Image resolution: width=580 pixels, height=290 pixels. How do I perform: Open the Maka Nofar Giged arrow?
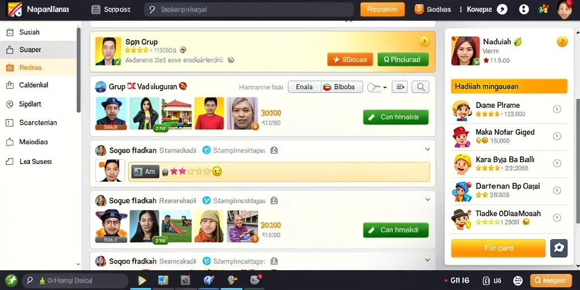pyautogui.click(x=557, y=137)
